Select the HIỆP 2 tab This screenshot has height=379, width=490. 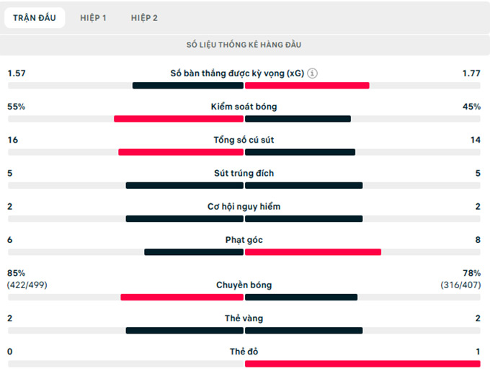[144, 18]
